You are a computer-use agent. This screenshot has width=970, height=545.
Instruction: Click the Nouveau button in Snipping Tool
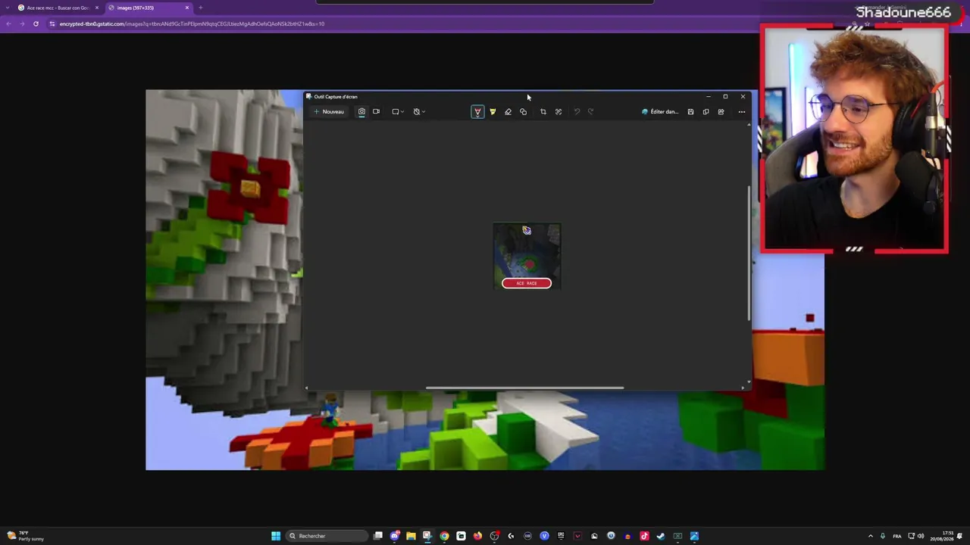[x=329, y=112]
